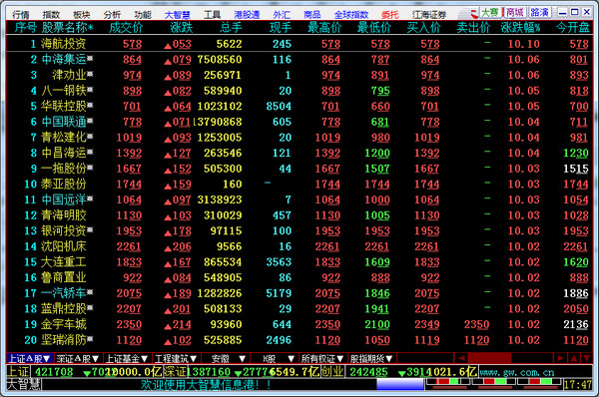
Task: Select stock row 八一钢铁
Action: click(x=299, y=91)
